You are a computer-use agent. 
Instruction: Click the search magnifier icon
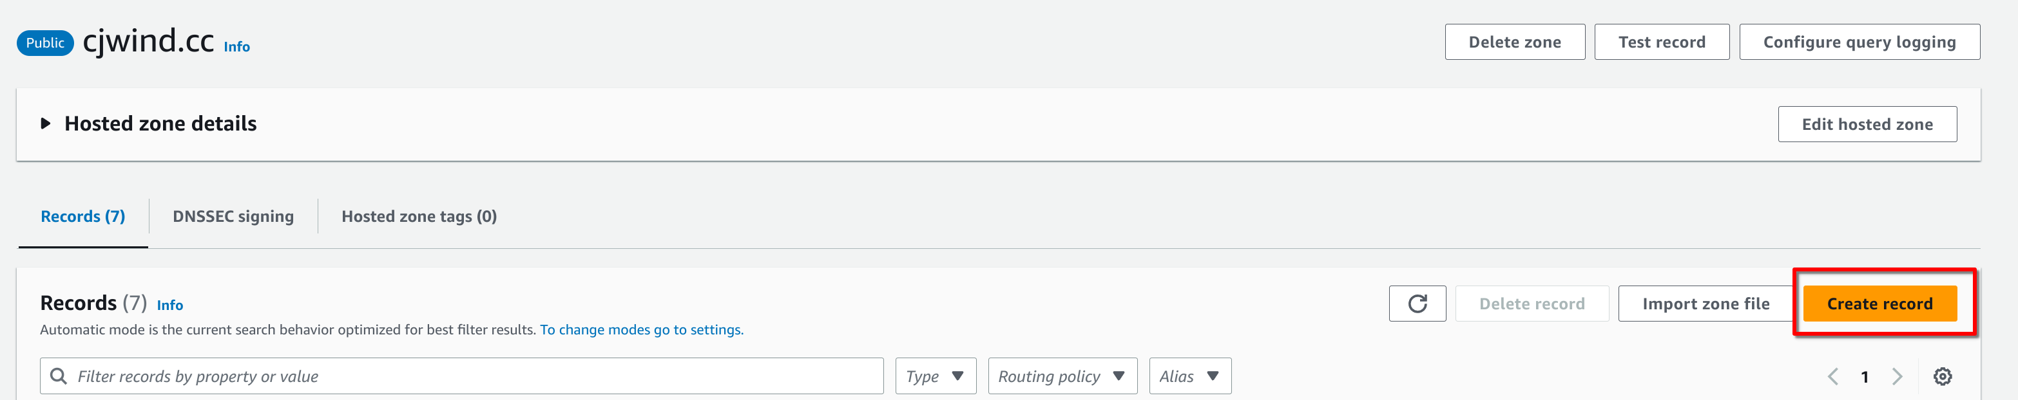[58, 376]
